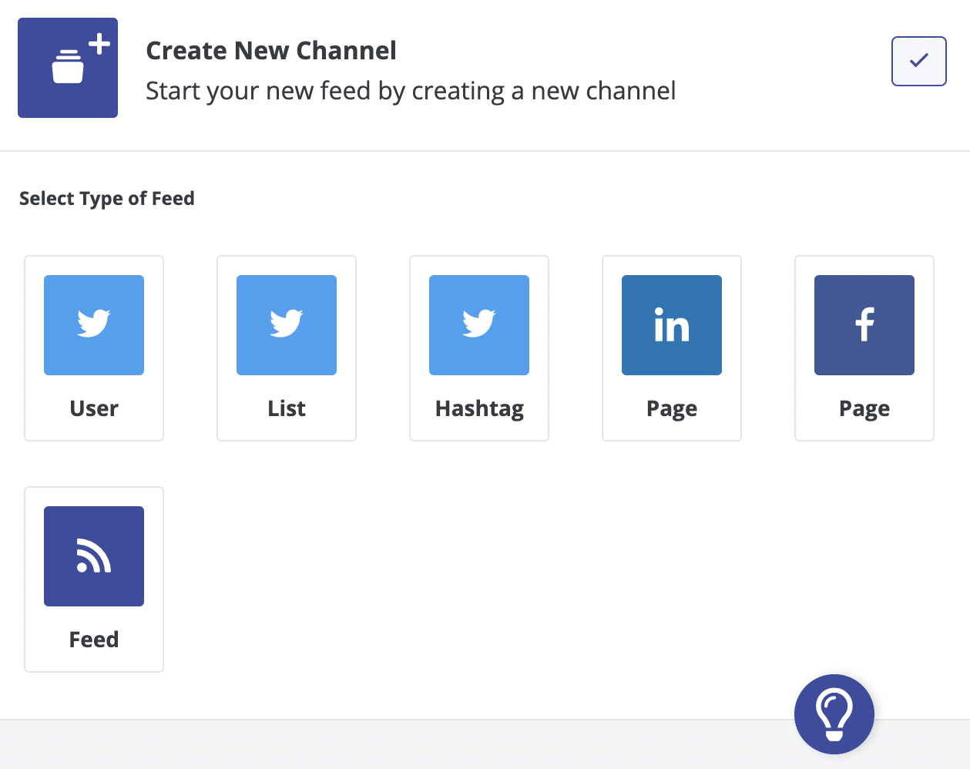This screenshot has height=769, width=970.
Task: Open the lightbulb help button
Action: coord(834,714)
